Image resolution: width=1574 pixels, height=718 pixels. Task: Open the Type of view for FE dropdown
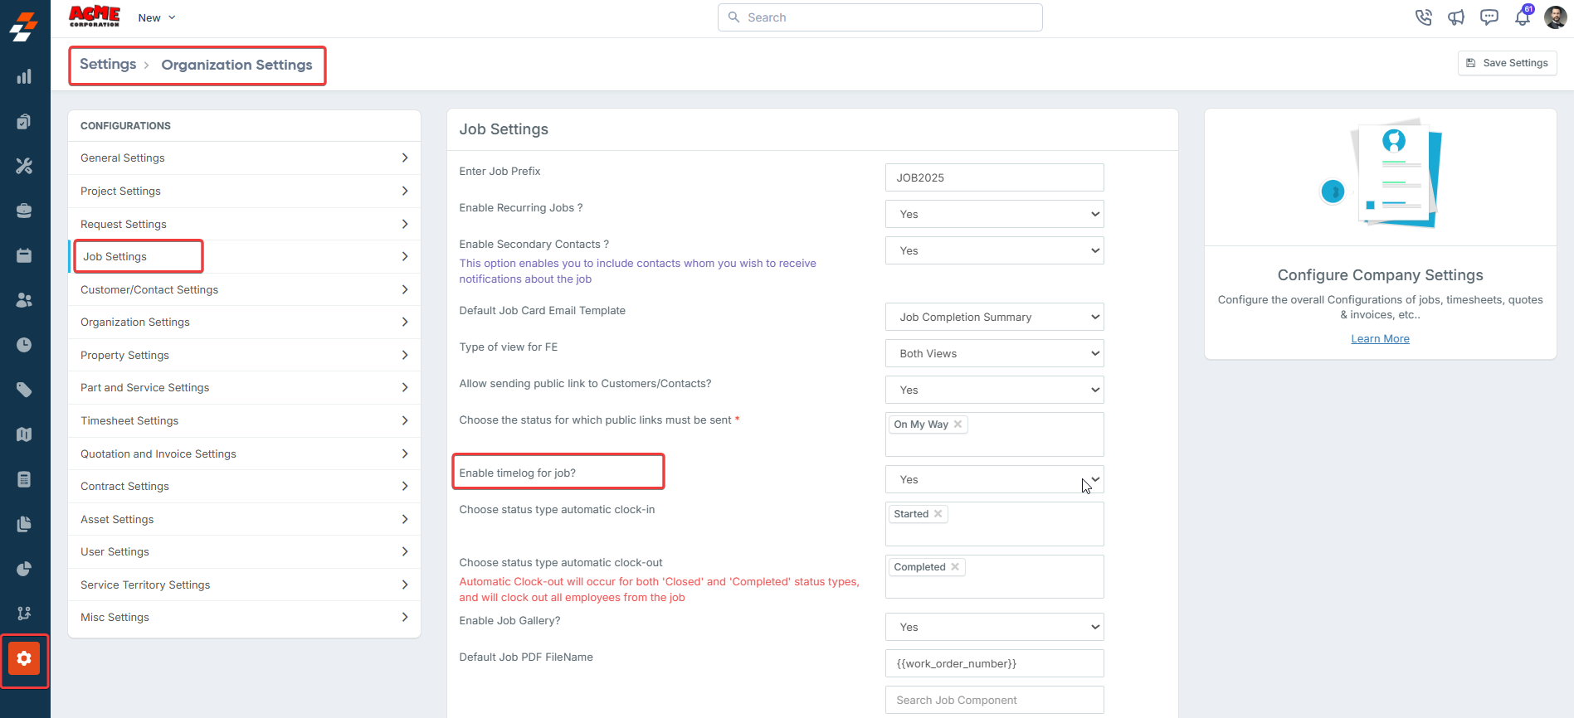point(994,353)
